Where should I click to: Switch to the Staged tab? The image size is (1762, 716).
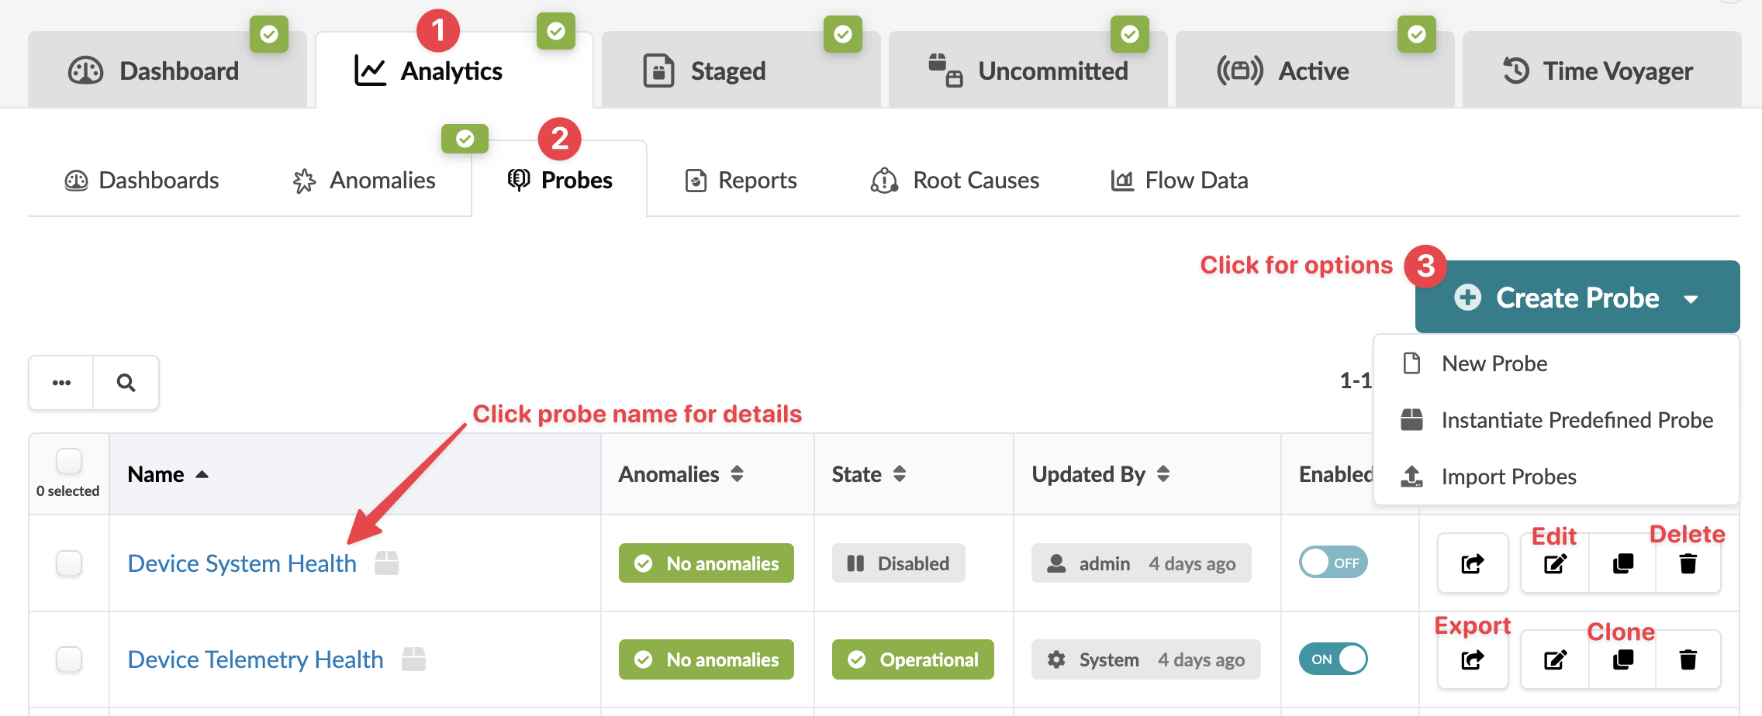(x=727, y=71)
